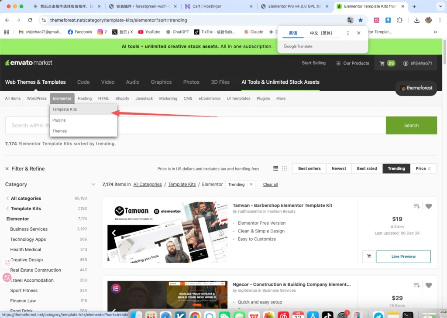Open the browser downloads icon
Image resolution: width=447 pixels, height=318 pixels.
pos(417,20)
